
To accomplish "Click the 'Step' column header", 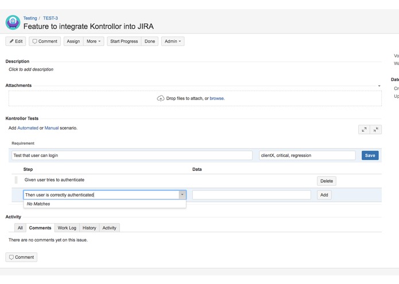I will coord(28,170).
